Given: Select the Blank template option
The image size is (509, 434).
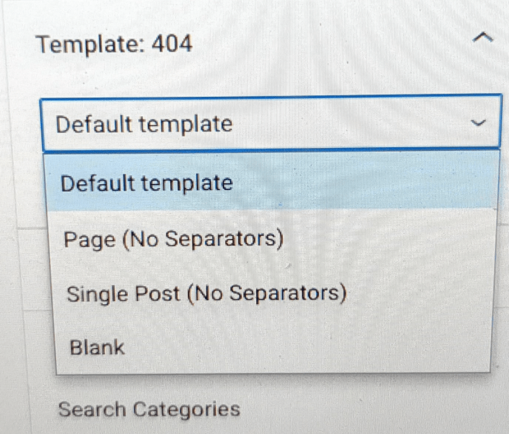Looking at the screenshot, I should click(97, 348).
